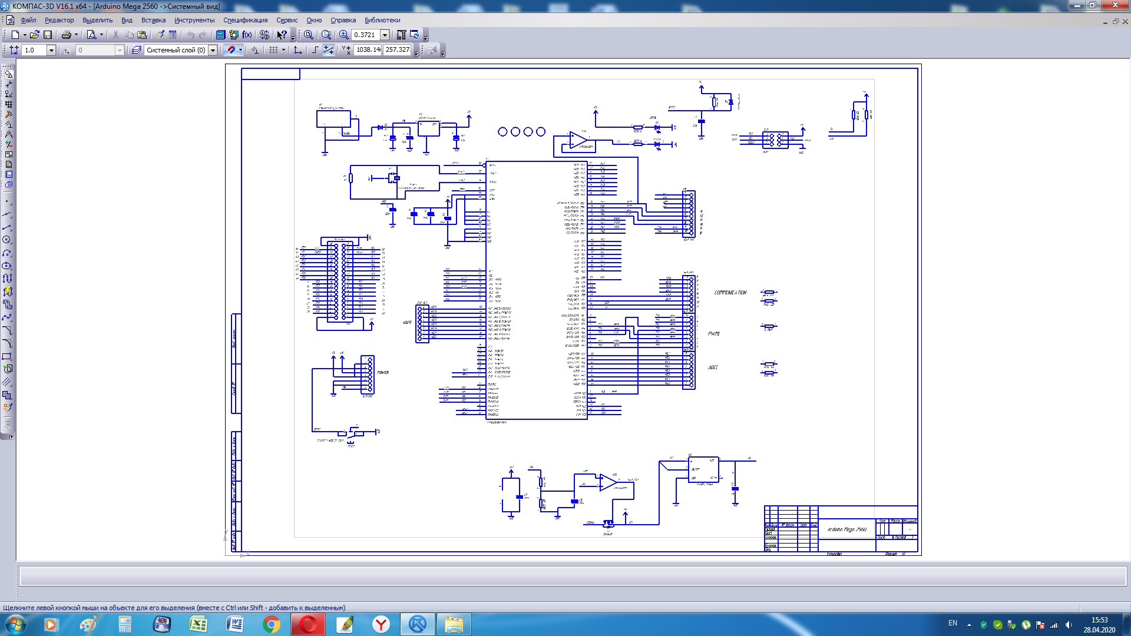
Task: Select the Dimensions panel icon in the left toolbar
Action: (x=8, y=84)
